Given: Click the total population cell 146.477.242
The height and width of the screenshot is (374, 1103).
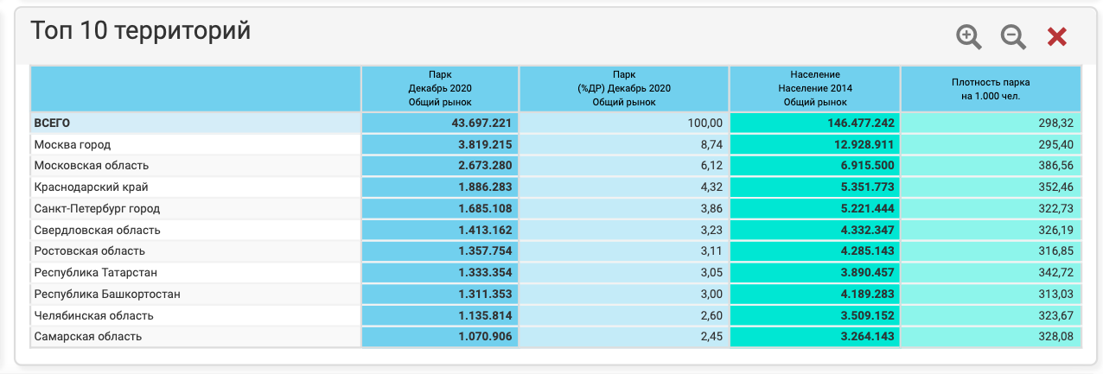Looking at the screenshot, I should point(852,124).
